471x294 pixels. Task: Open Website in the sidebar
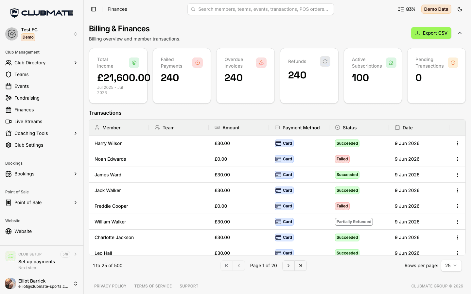point(42,231)
